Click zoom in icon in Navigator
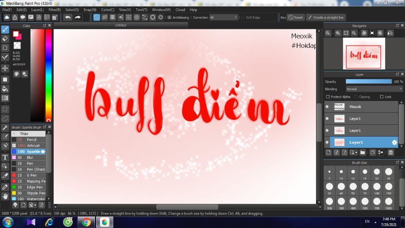This screenshot has height=228, width=405. click(x=338, y=33)
